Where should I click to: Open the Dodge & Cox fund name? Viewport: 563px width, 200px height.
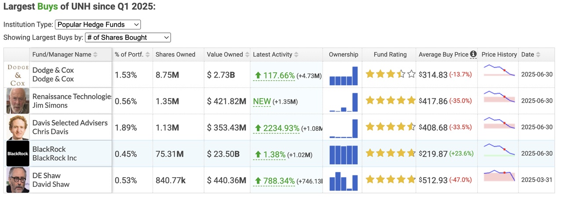pyautogui.click(x=53, y=70)
